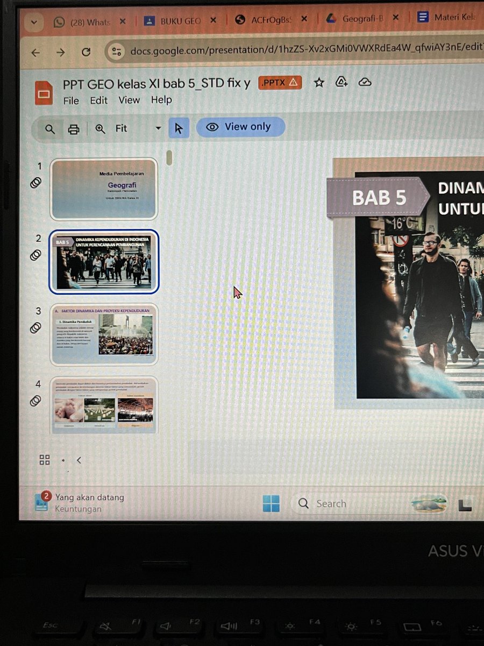This screenshot has height=646, width=484.
Task: Open the File menu
Action: pos(71,101)
